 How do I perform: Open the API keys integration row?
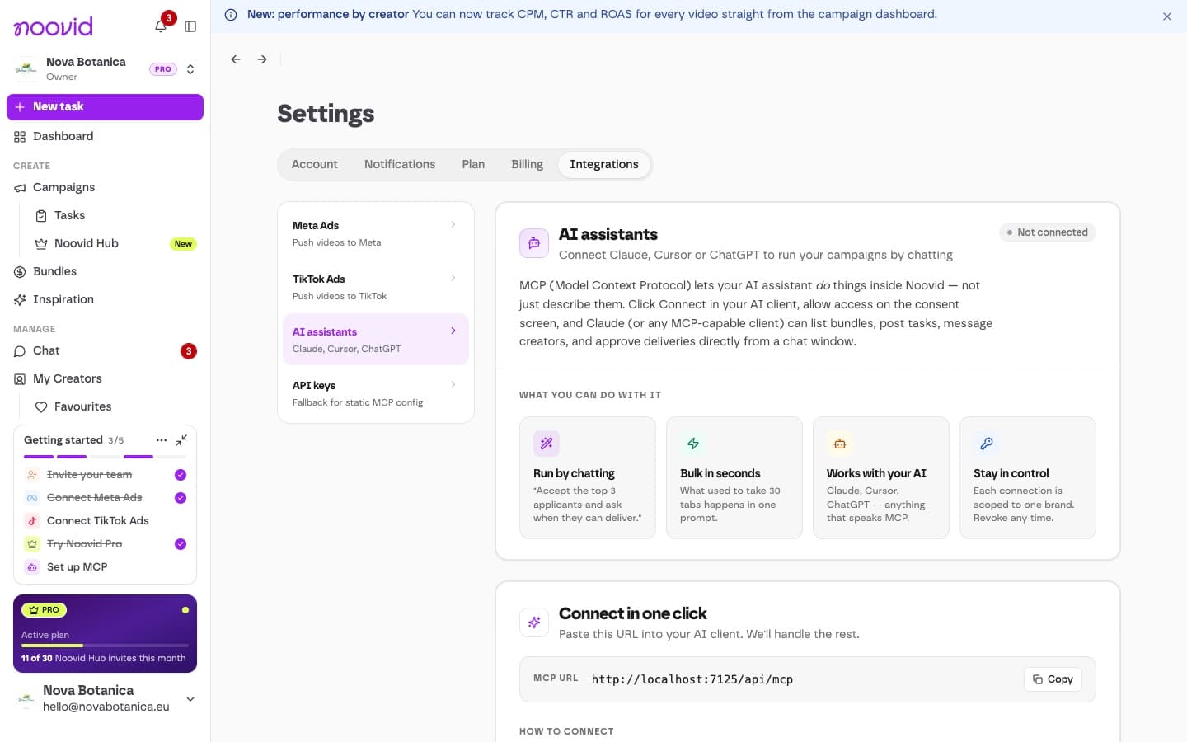376,393
